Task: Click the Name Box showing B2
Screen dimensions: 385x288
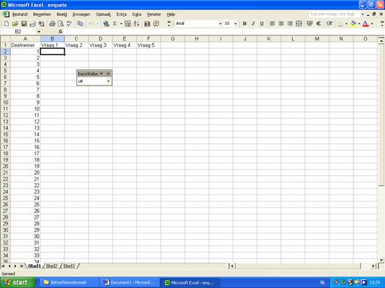Action: point(19,32)
